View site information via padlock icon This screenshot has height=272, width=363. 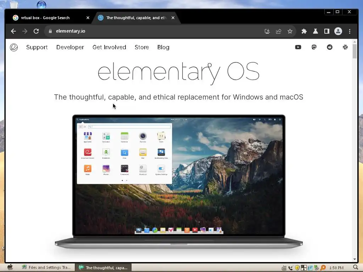[x=50, y=31]
